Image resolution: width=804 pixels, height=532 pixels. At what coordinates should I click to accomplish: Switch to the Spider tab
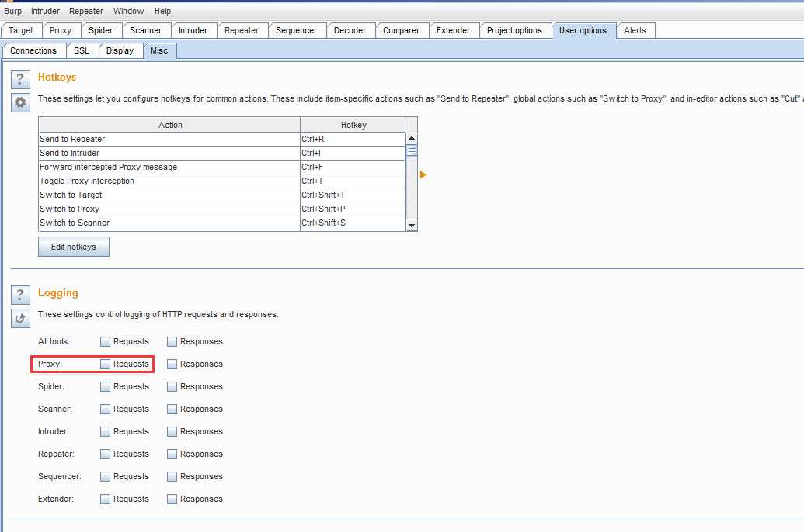coord(100,31)
